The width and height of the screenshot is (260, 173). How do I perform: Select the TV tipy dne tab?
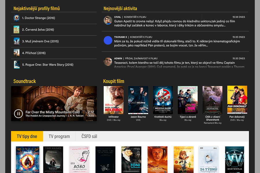tap(27, 136)
